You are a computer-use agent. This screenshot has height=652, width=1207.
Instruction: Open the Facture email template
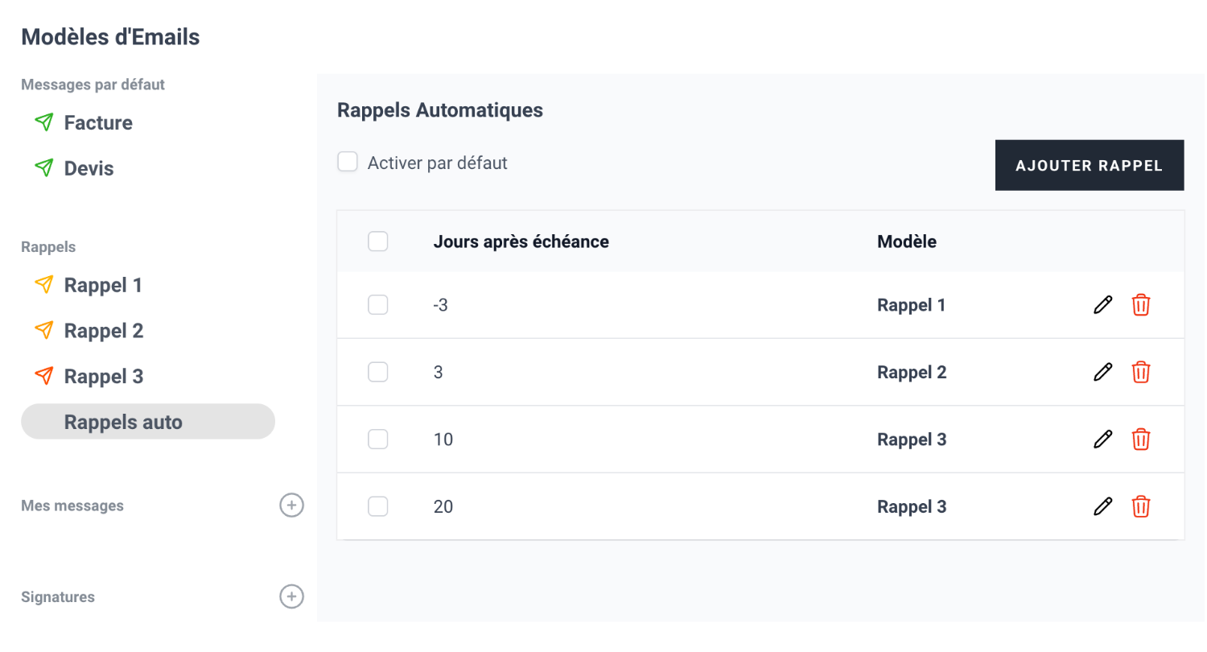click(98, 123)
